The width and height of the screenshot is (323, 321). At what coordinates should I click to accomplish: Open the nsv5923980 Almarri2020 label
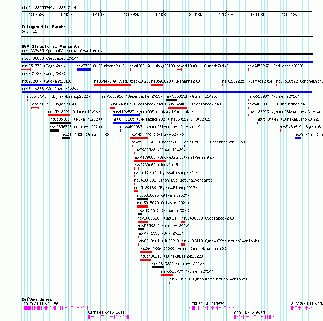pyautogui.click(x=273, y=96)
